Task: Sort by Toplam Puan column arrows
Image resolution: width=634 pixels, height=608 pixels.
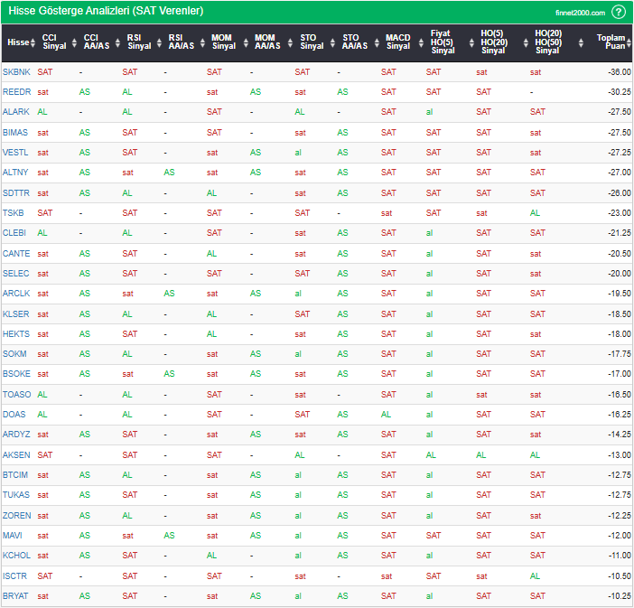Action: coord(629,42)
